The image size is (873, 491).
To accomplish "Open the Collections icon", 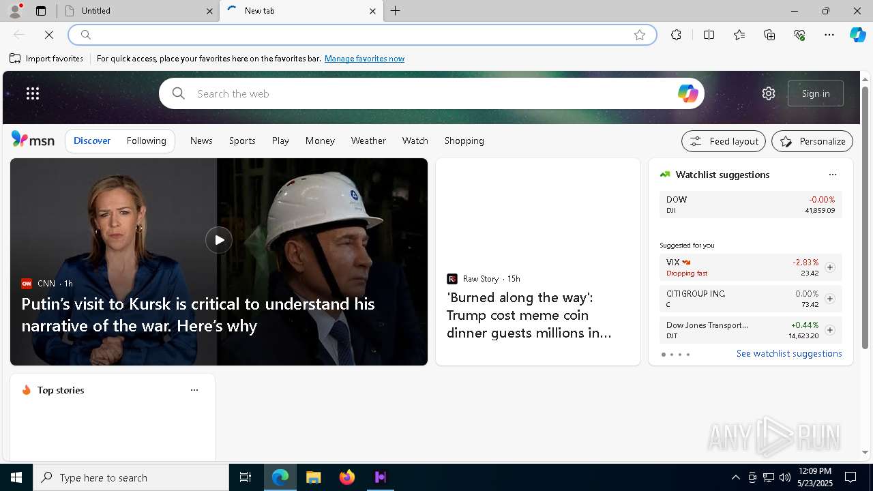I will pos(769,35).
